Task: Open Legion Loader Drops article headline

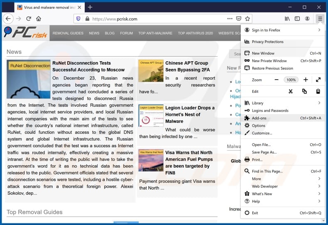Action: (x=190, y=115)
